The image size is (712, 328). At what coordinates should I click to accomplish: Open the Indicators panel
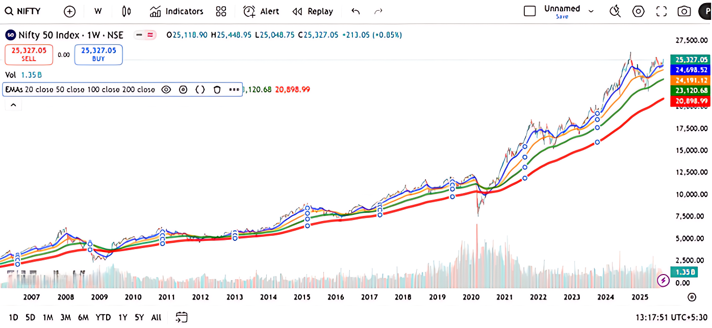[x=177, y=11]
